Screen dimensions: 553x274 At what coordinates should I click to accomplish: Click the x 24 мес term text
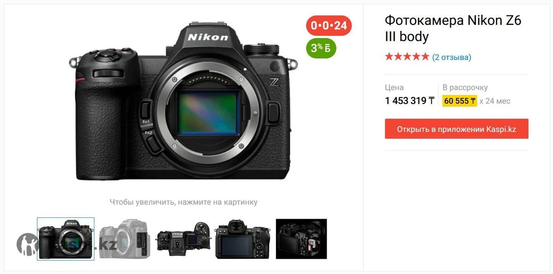pos(495,101)
